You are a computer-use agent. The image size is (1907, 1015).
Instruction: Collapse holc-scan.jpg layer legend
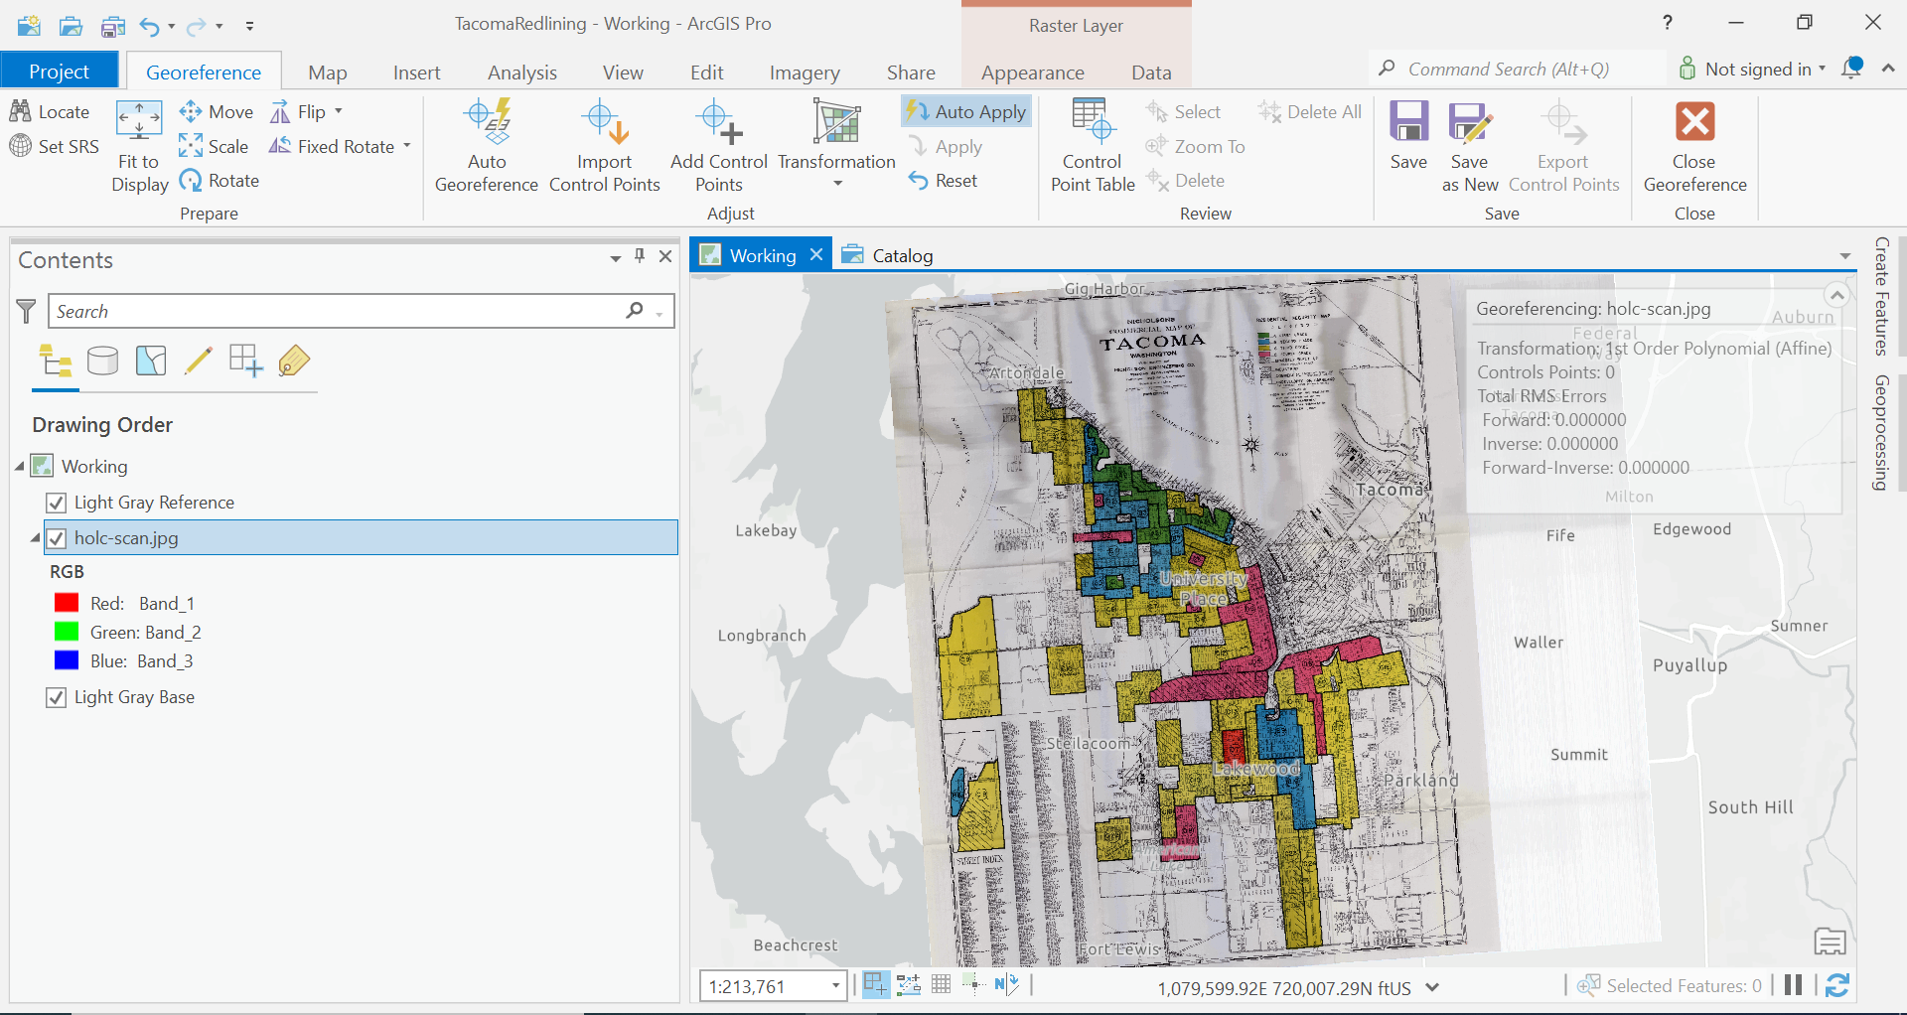pyautogui.click(x=36, y=538)
